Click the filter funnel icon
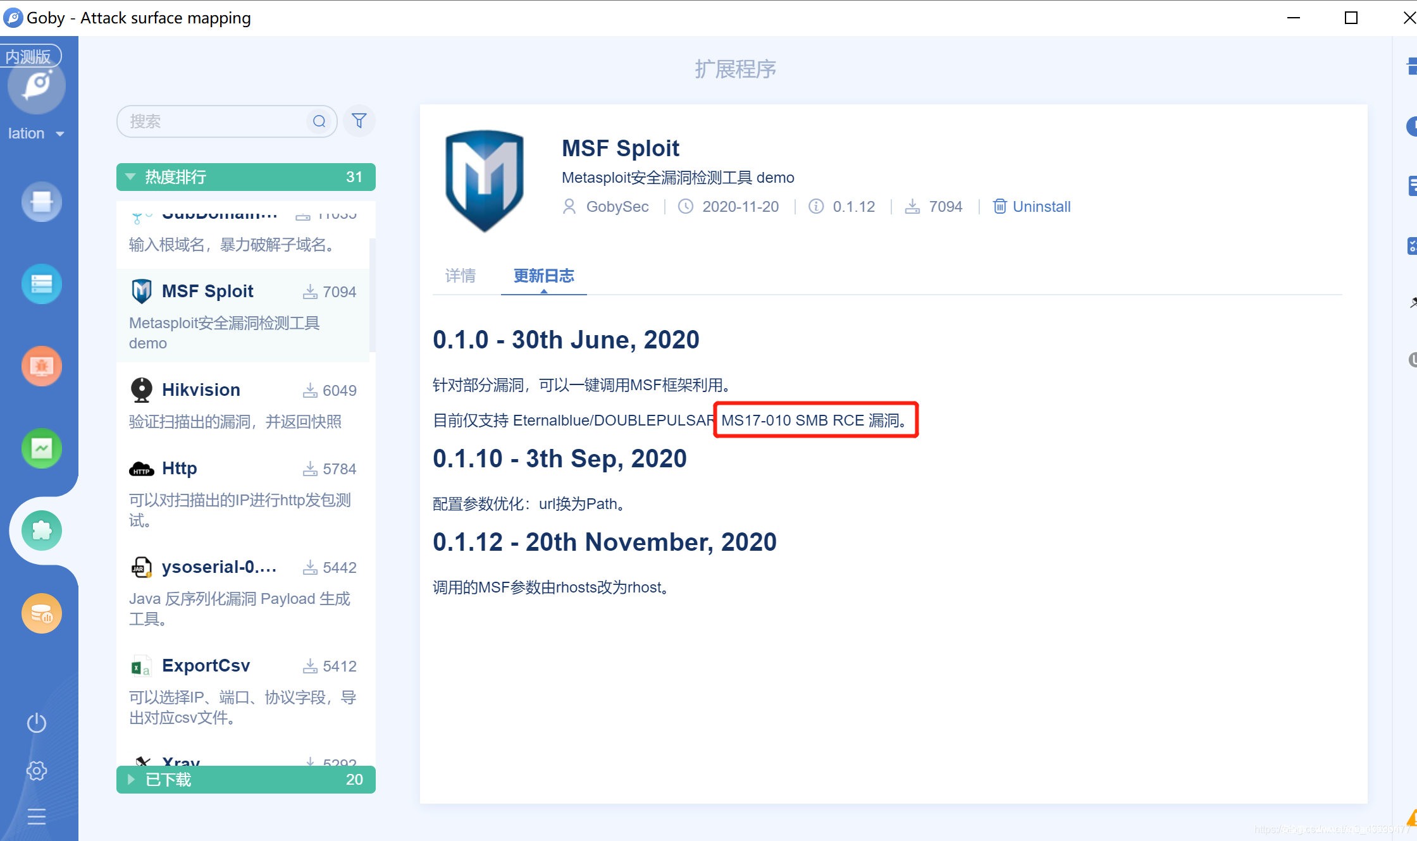Screen dimensions: 1417x841 [x=359, y=121]
